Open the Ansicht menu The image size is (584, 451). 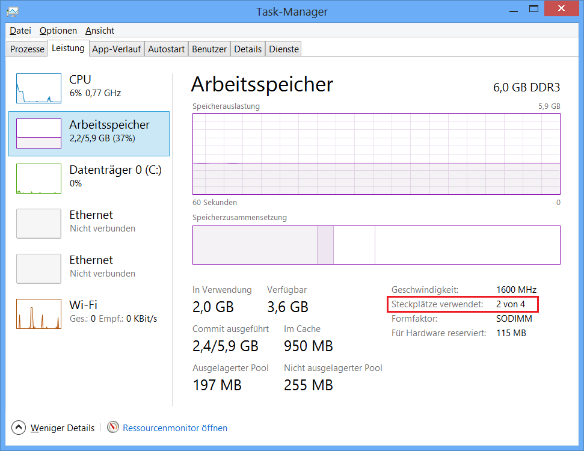point(100,31)
